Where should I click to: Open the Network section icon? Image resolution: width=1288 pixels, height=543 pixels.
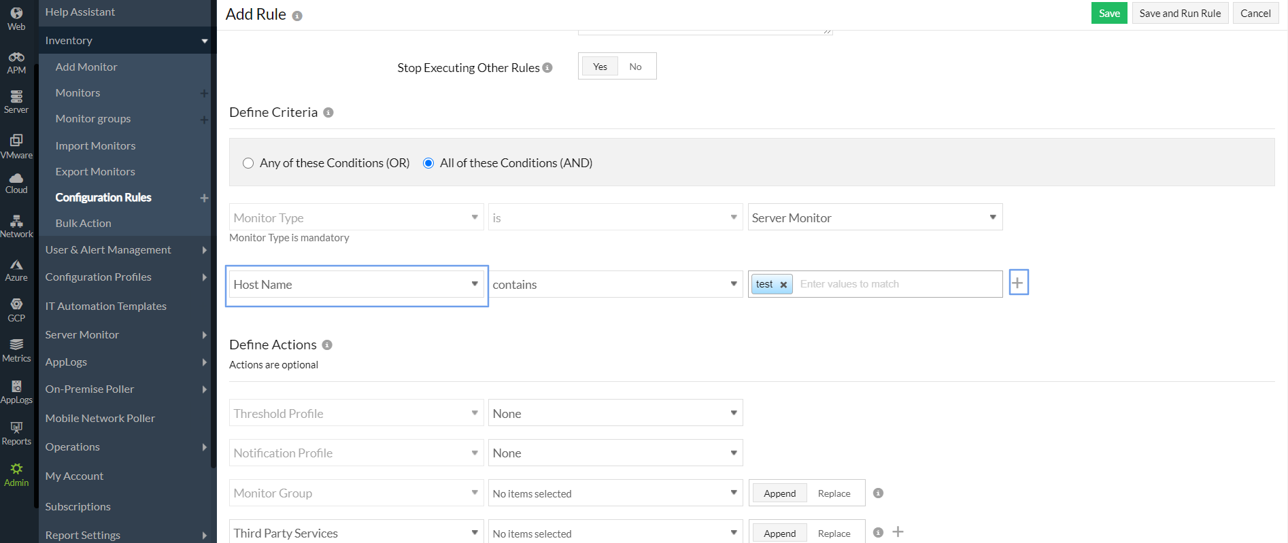point(16,226)
